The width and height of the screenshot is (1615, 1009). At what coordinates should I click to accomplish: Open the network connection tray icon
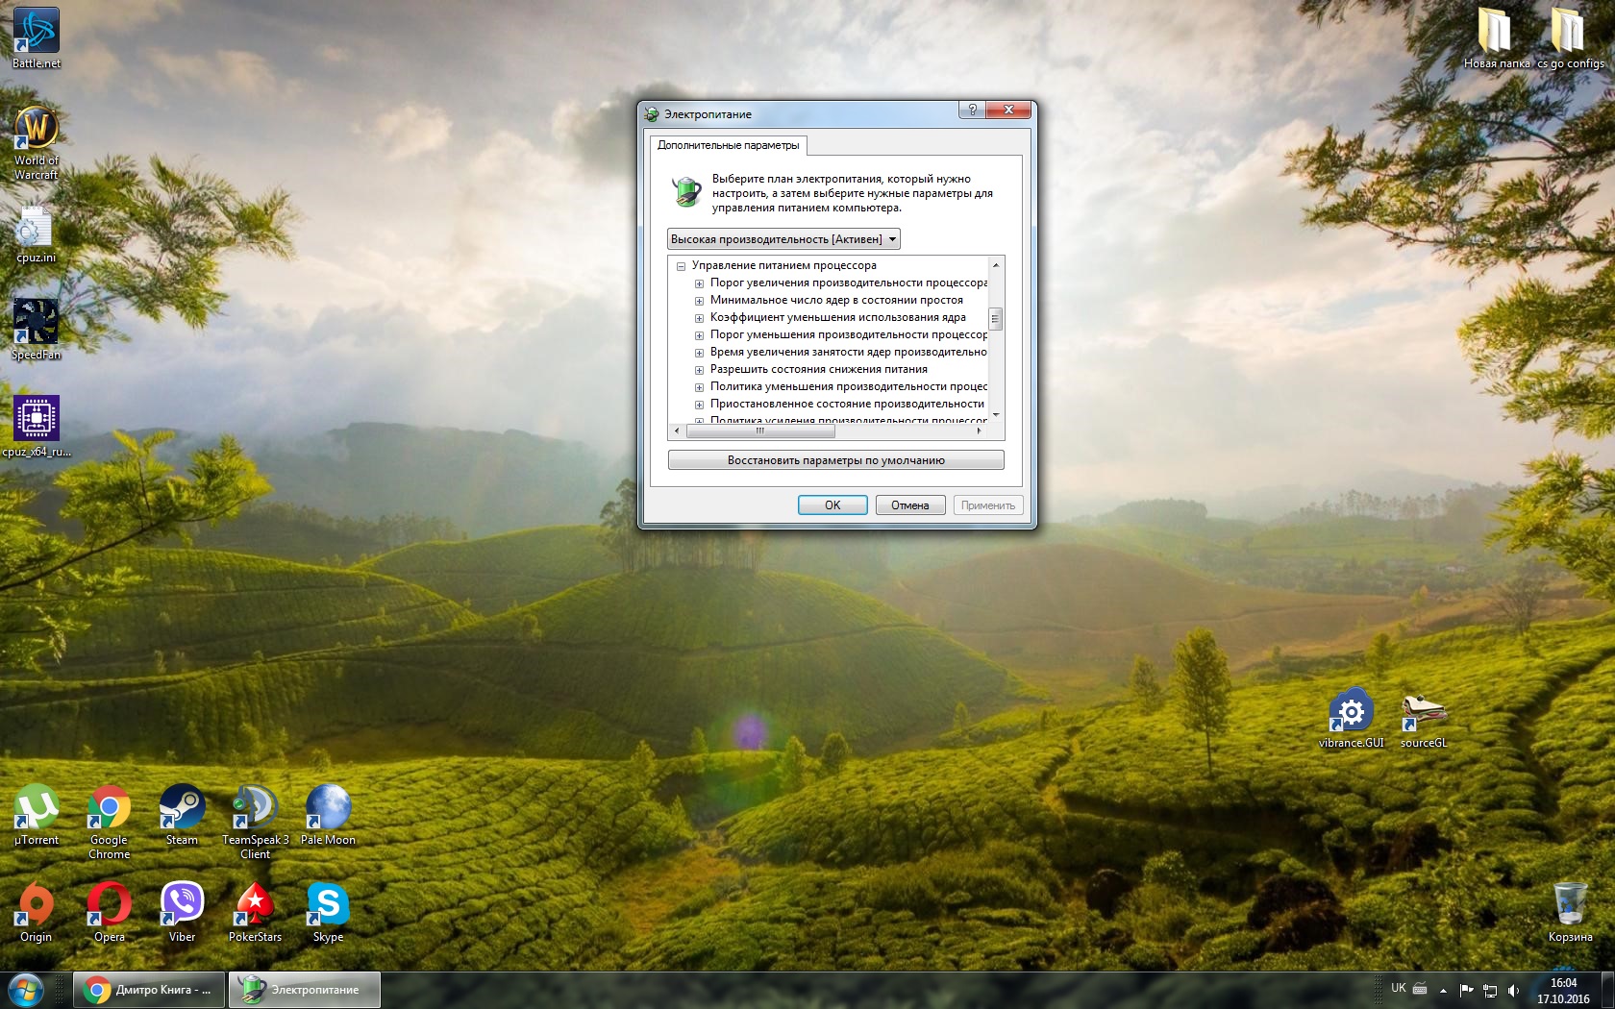1490,990
